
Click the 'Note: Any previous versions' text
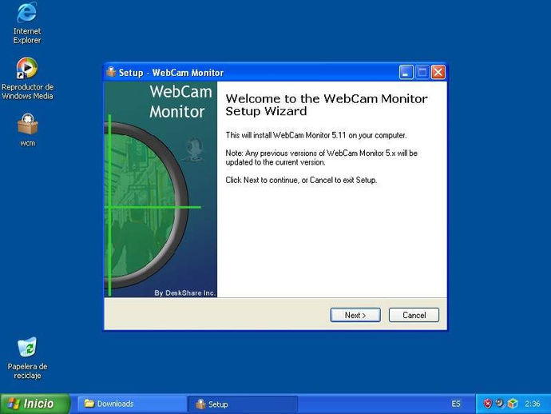(322, 157)
